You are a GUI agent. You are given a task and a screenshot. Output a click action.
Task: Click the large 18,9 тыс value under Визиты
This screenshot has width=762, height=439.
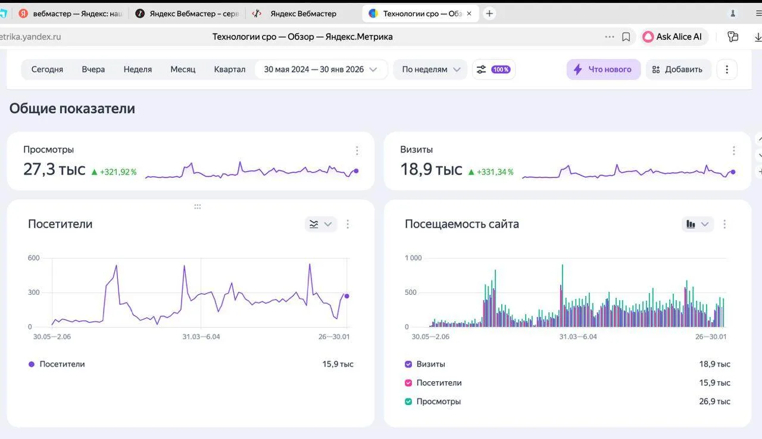[x=431, y=170]
